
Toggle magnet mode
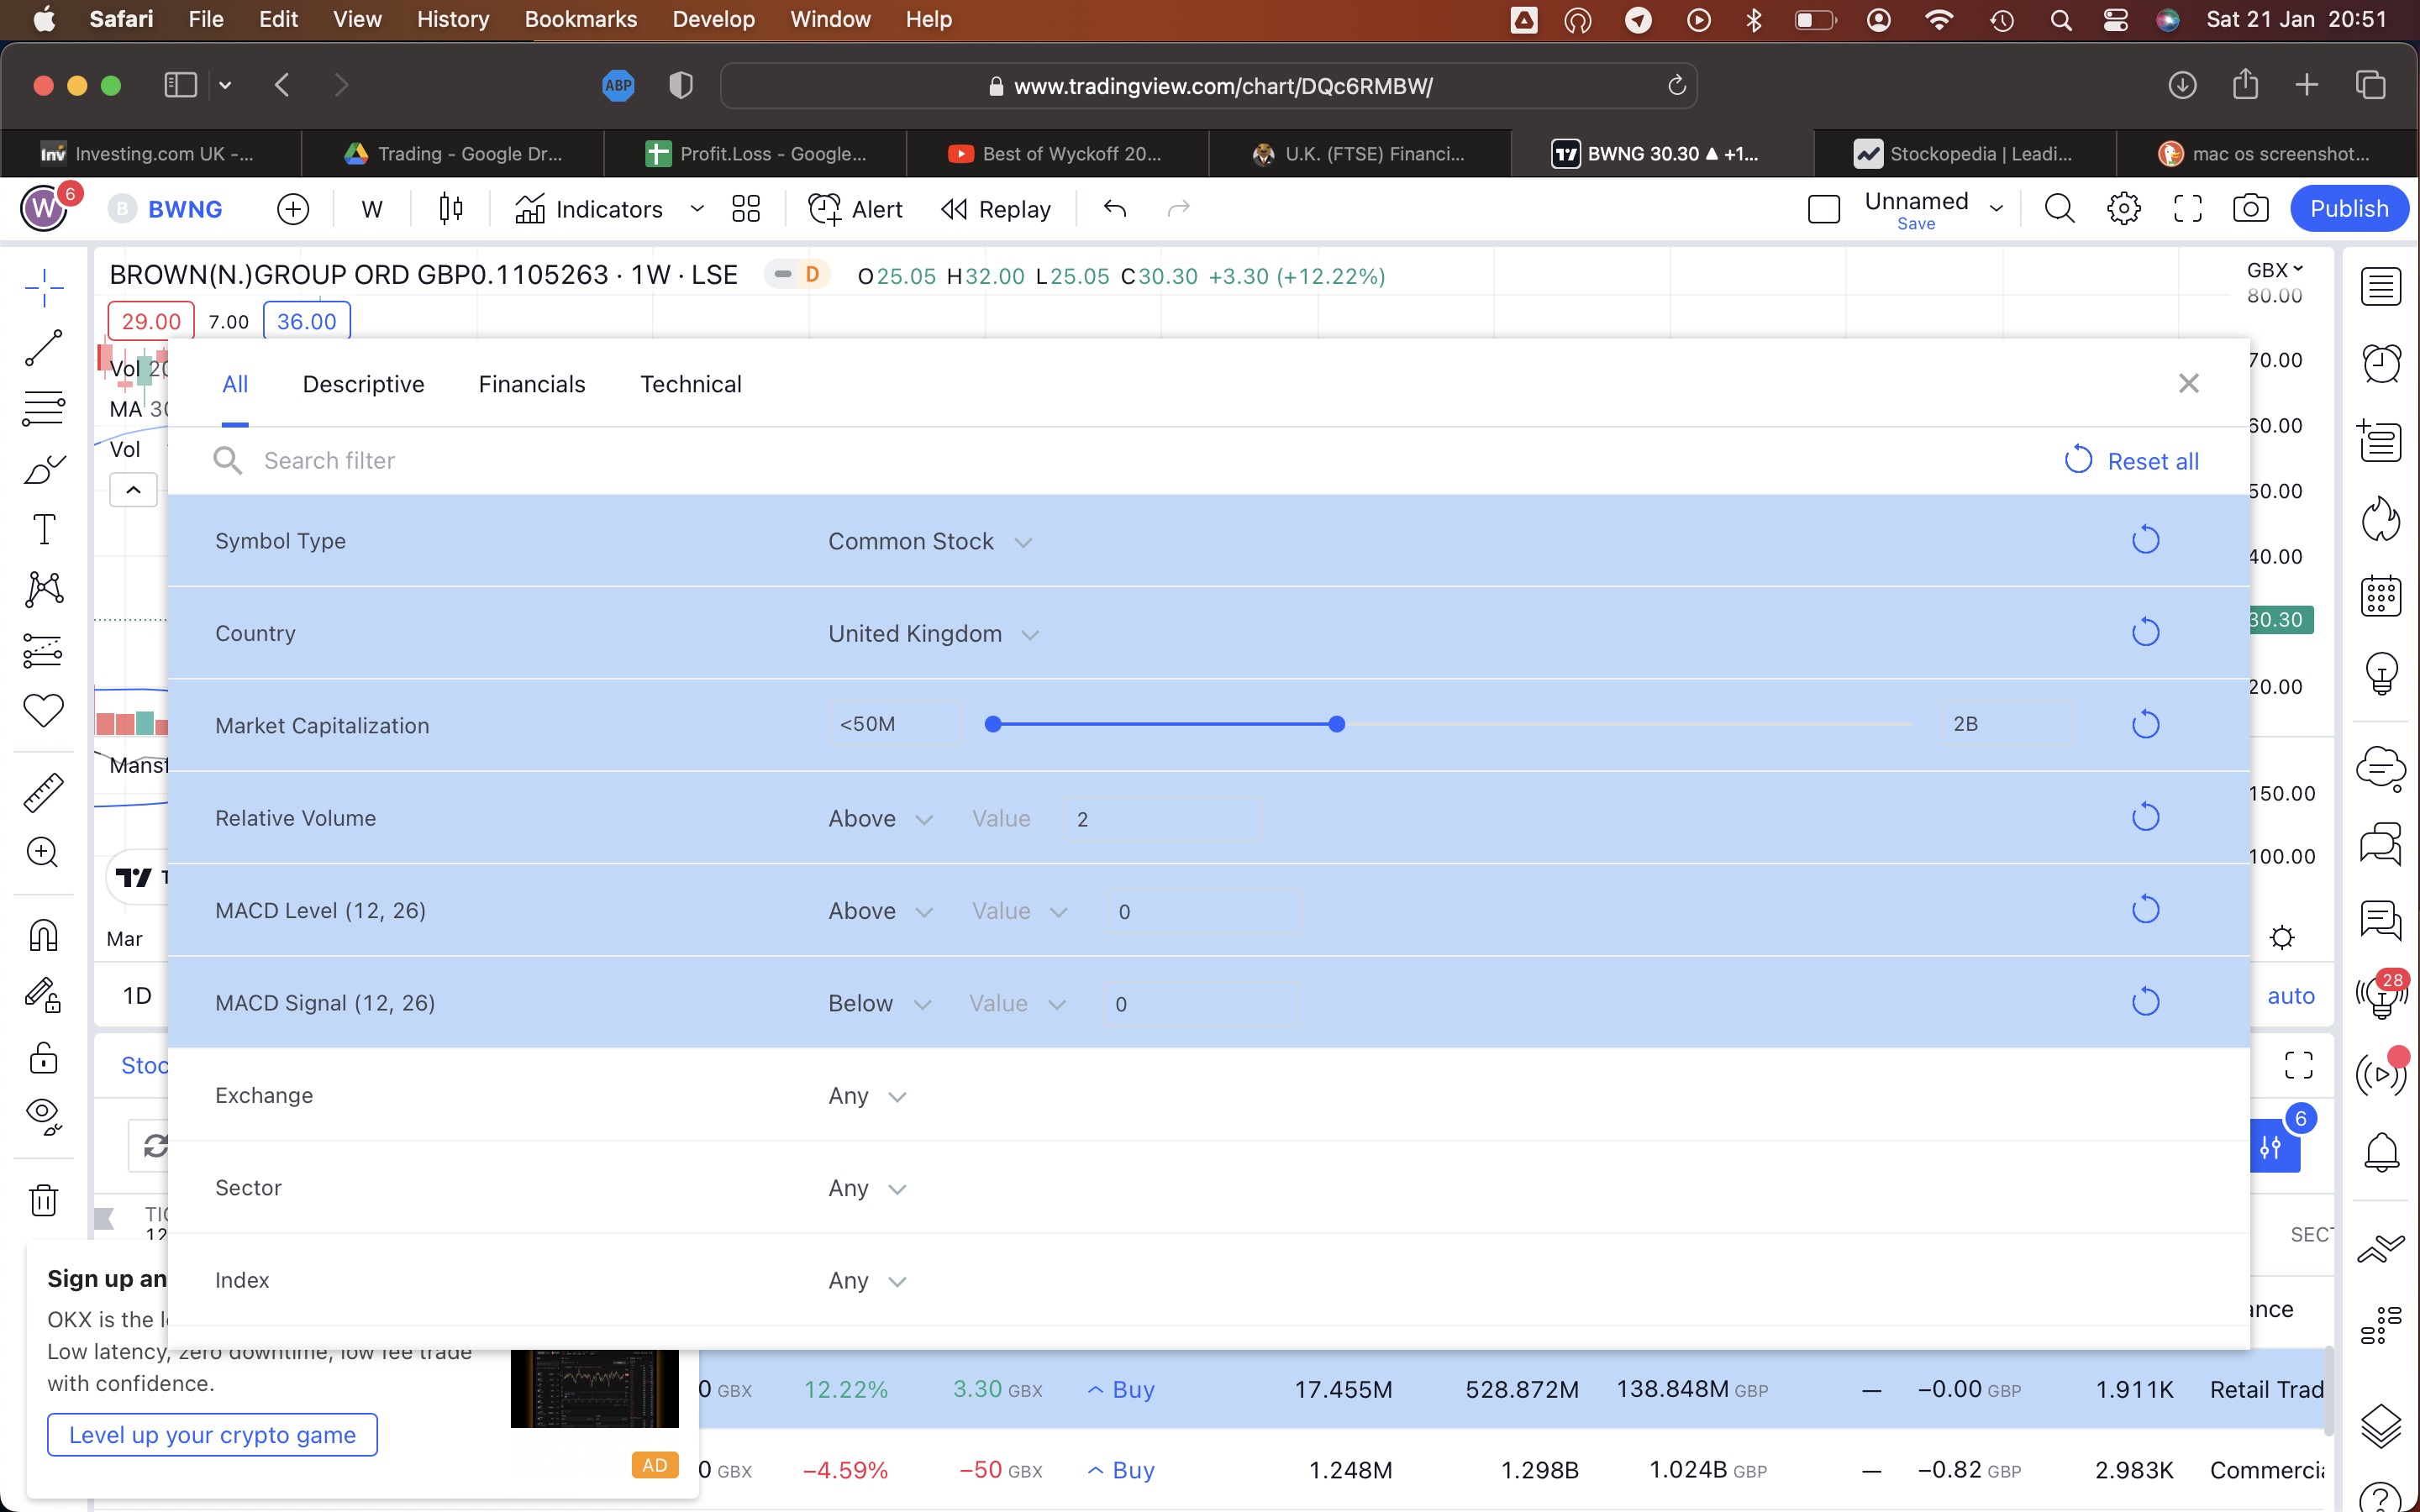point(44,936)
